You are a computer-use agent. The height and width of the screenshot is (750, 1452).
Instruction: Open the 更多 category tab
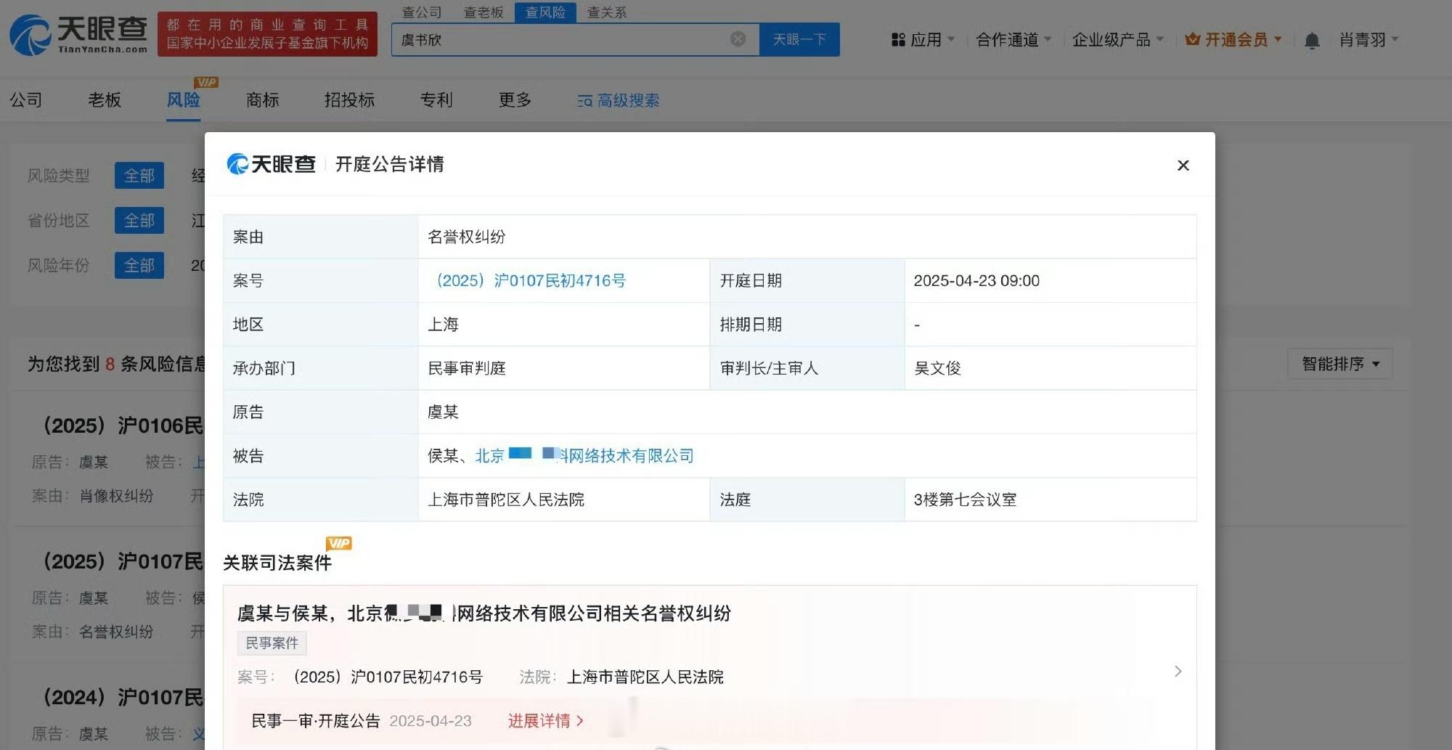(515, 100)
